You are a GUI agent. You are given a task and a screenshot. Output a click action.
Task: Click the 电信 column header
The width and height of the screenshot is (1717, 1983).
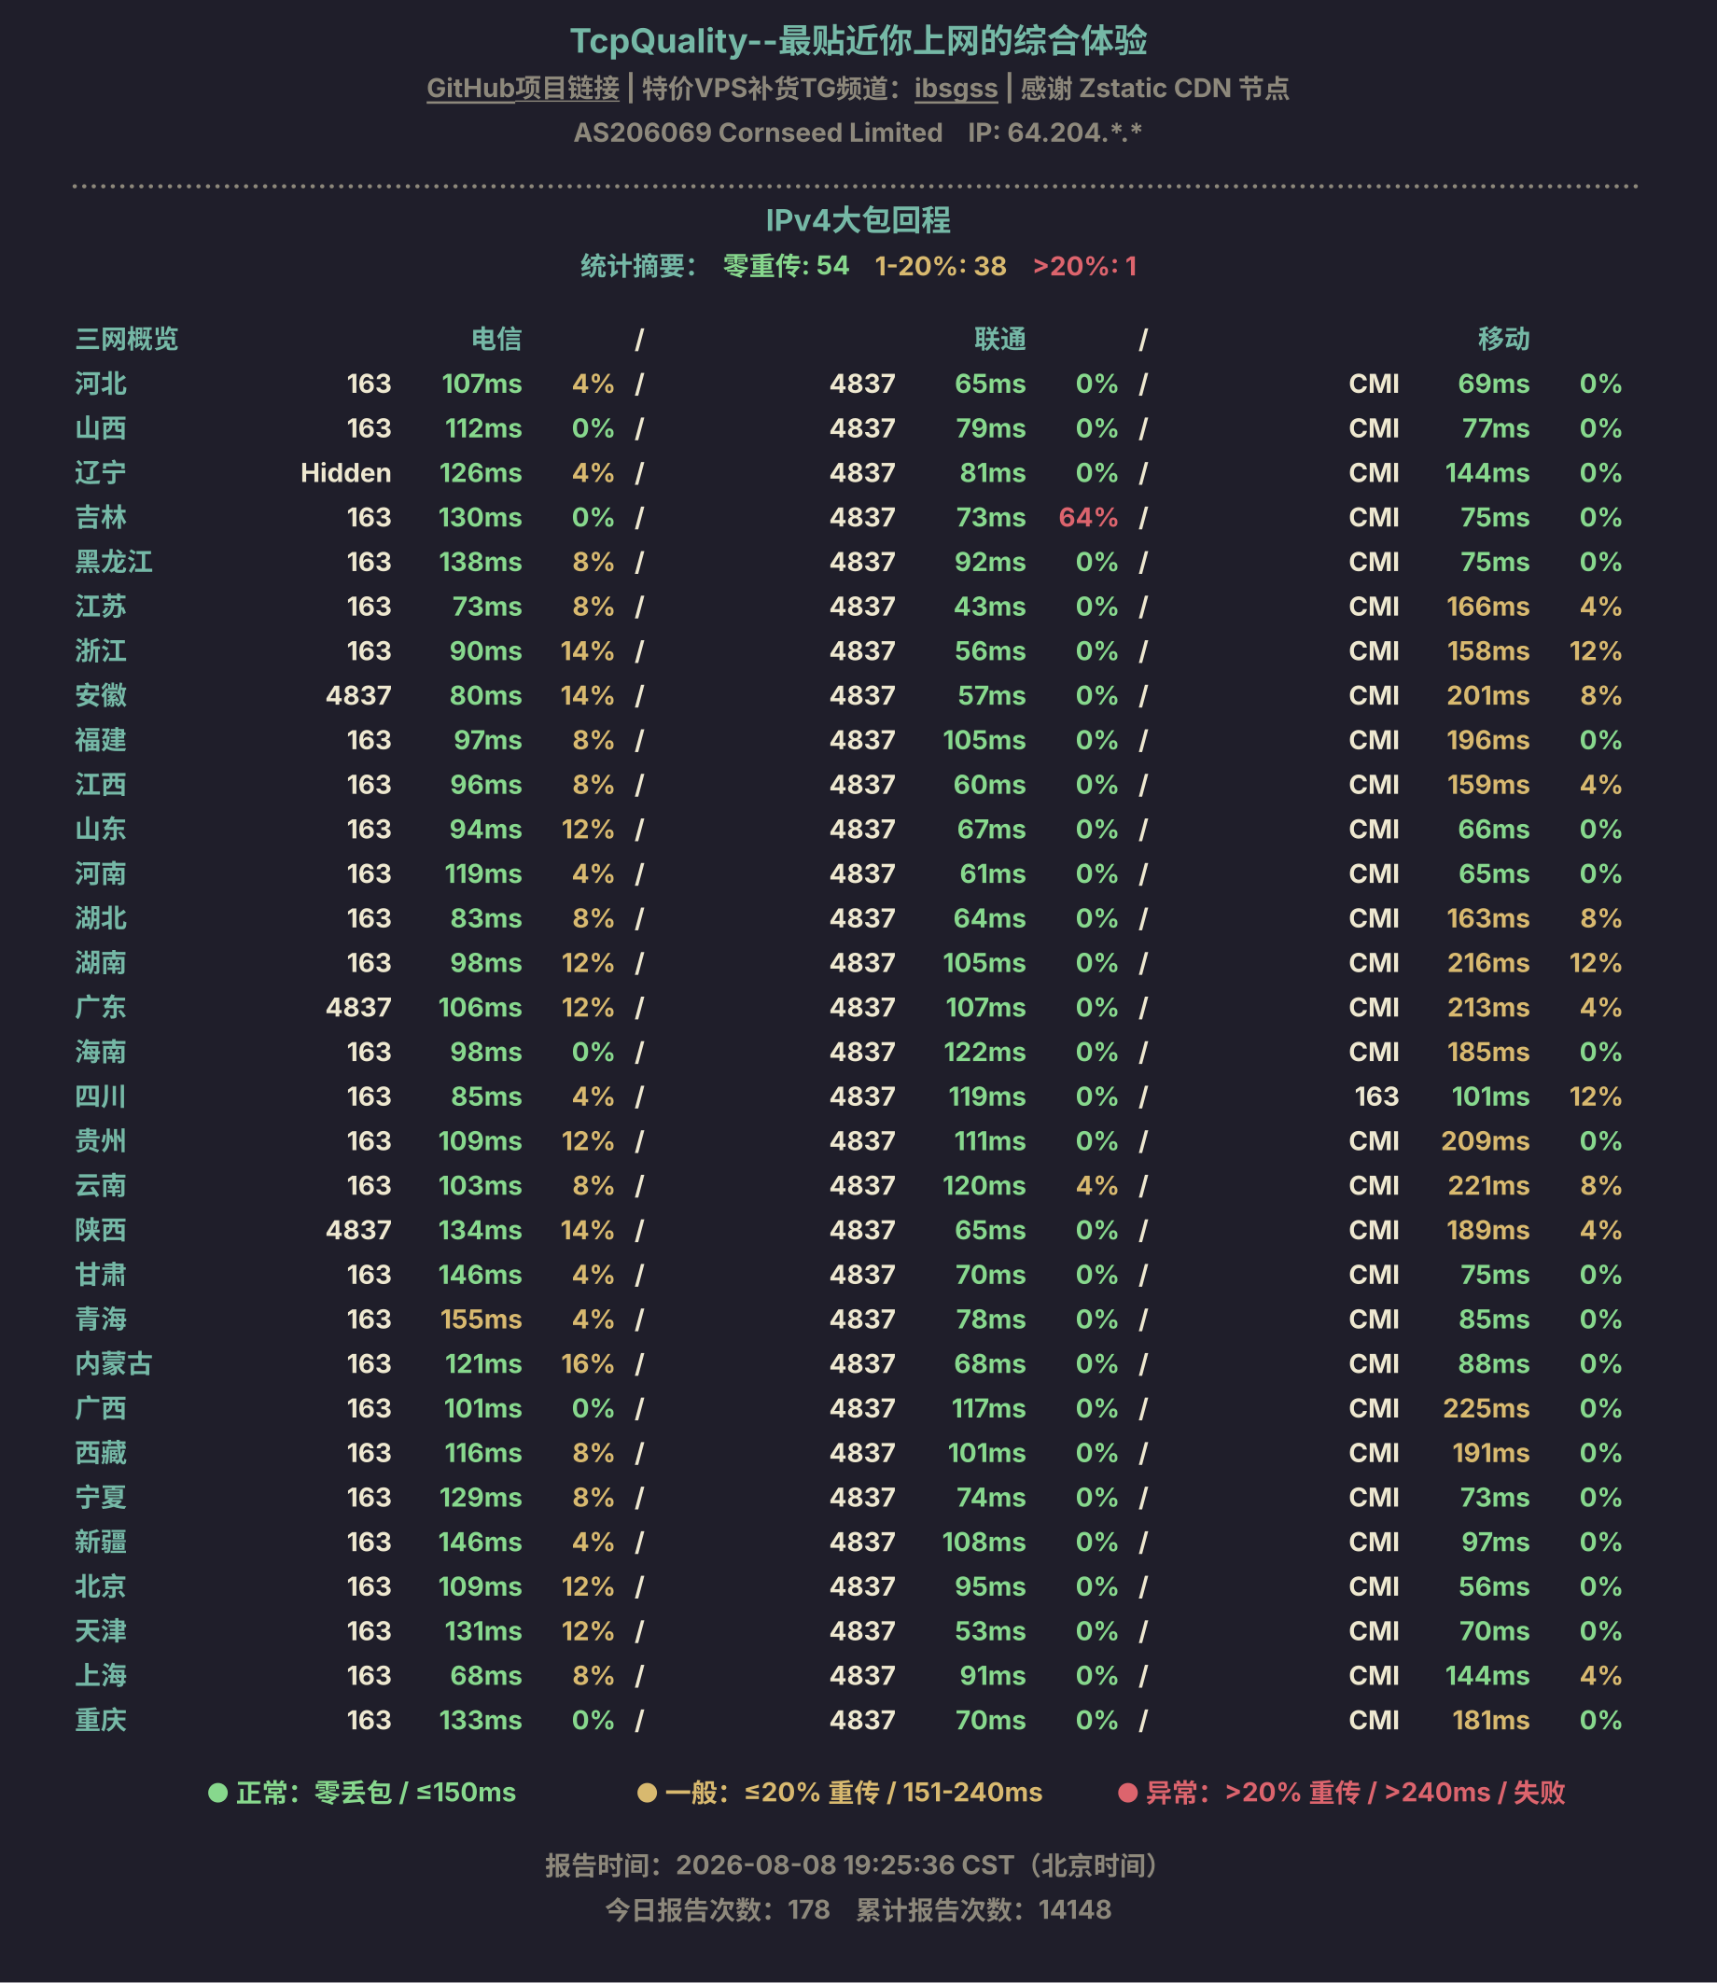(496, 338)
